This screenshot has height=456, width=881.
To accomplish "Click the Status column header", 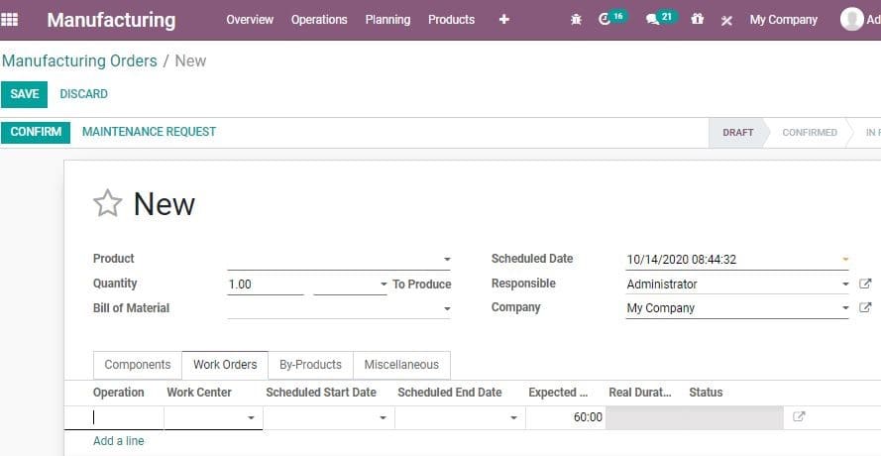I will [x=706, y=393].
